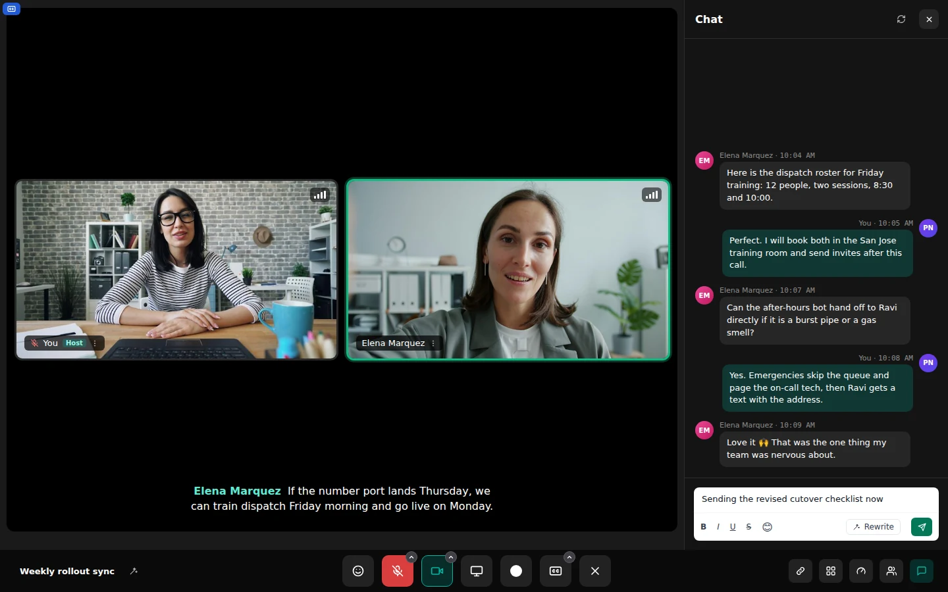Apply bold formatting in the chat composer

(704, 527)
